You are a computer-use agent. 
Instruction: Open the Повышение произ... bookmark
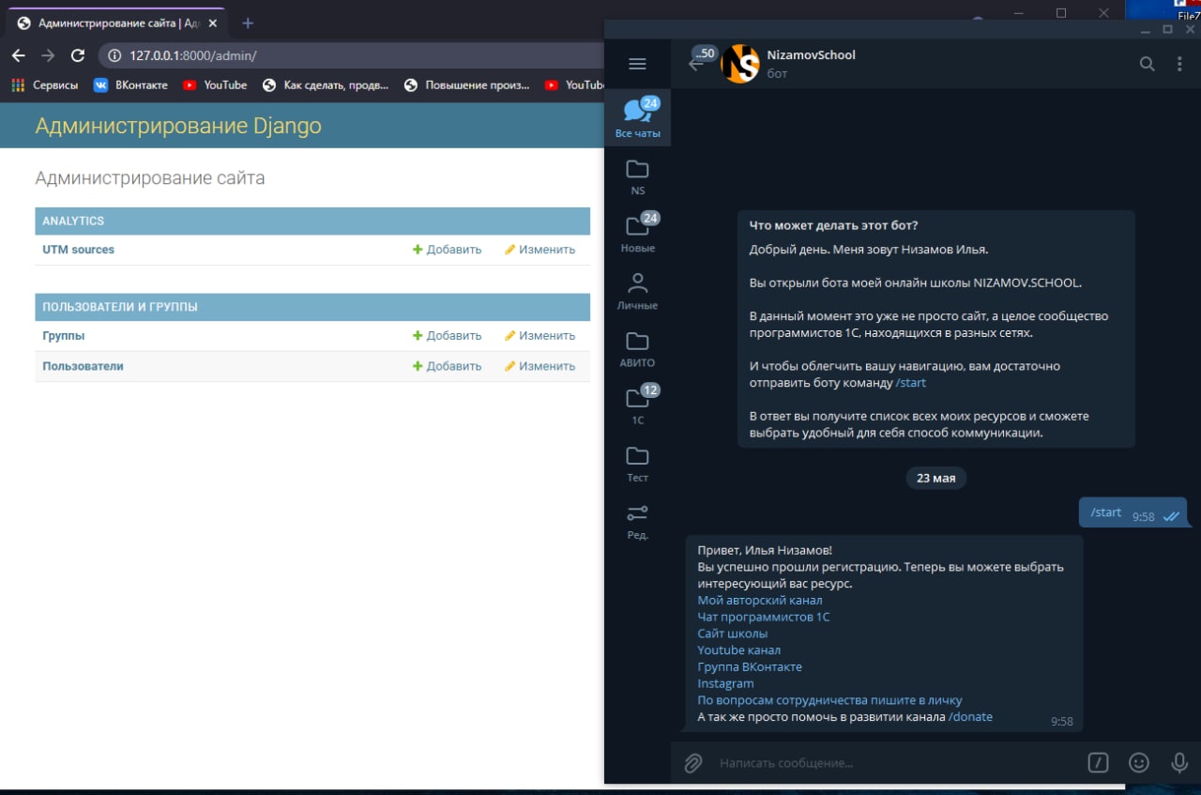coord(467,85)
